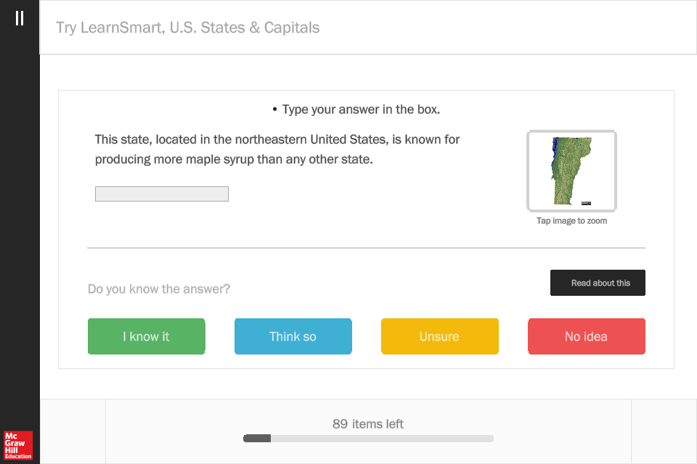Click the empty bottom-left footer cell
This screenshot has width=697, height=464.
coord(73,431)
